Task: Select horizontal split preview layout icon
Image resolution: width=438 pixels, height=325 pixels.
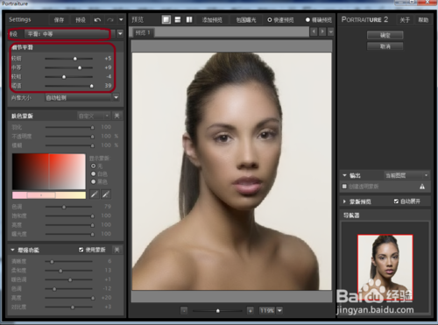Action: [x=178, y=19]
